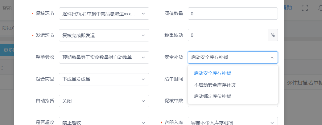Click the 阀值数量 input field
Viewport: 322px width, 125px height.
click(x=233, y=14)
